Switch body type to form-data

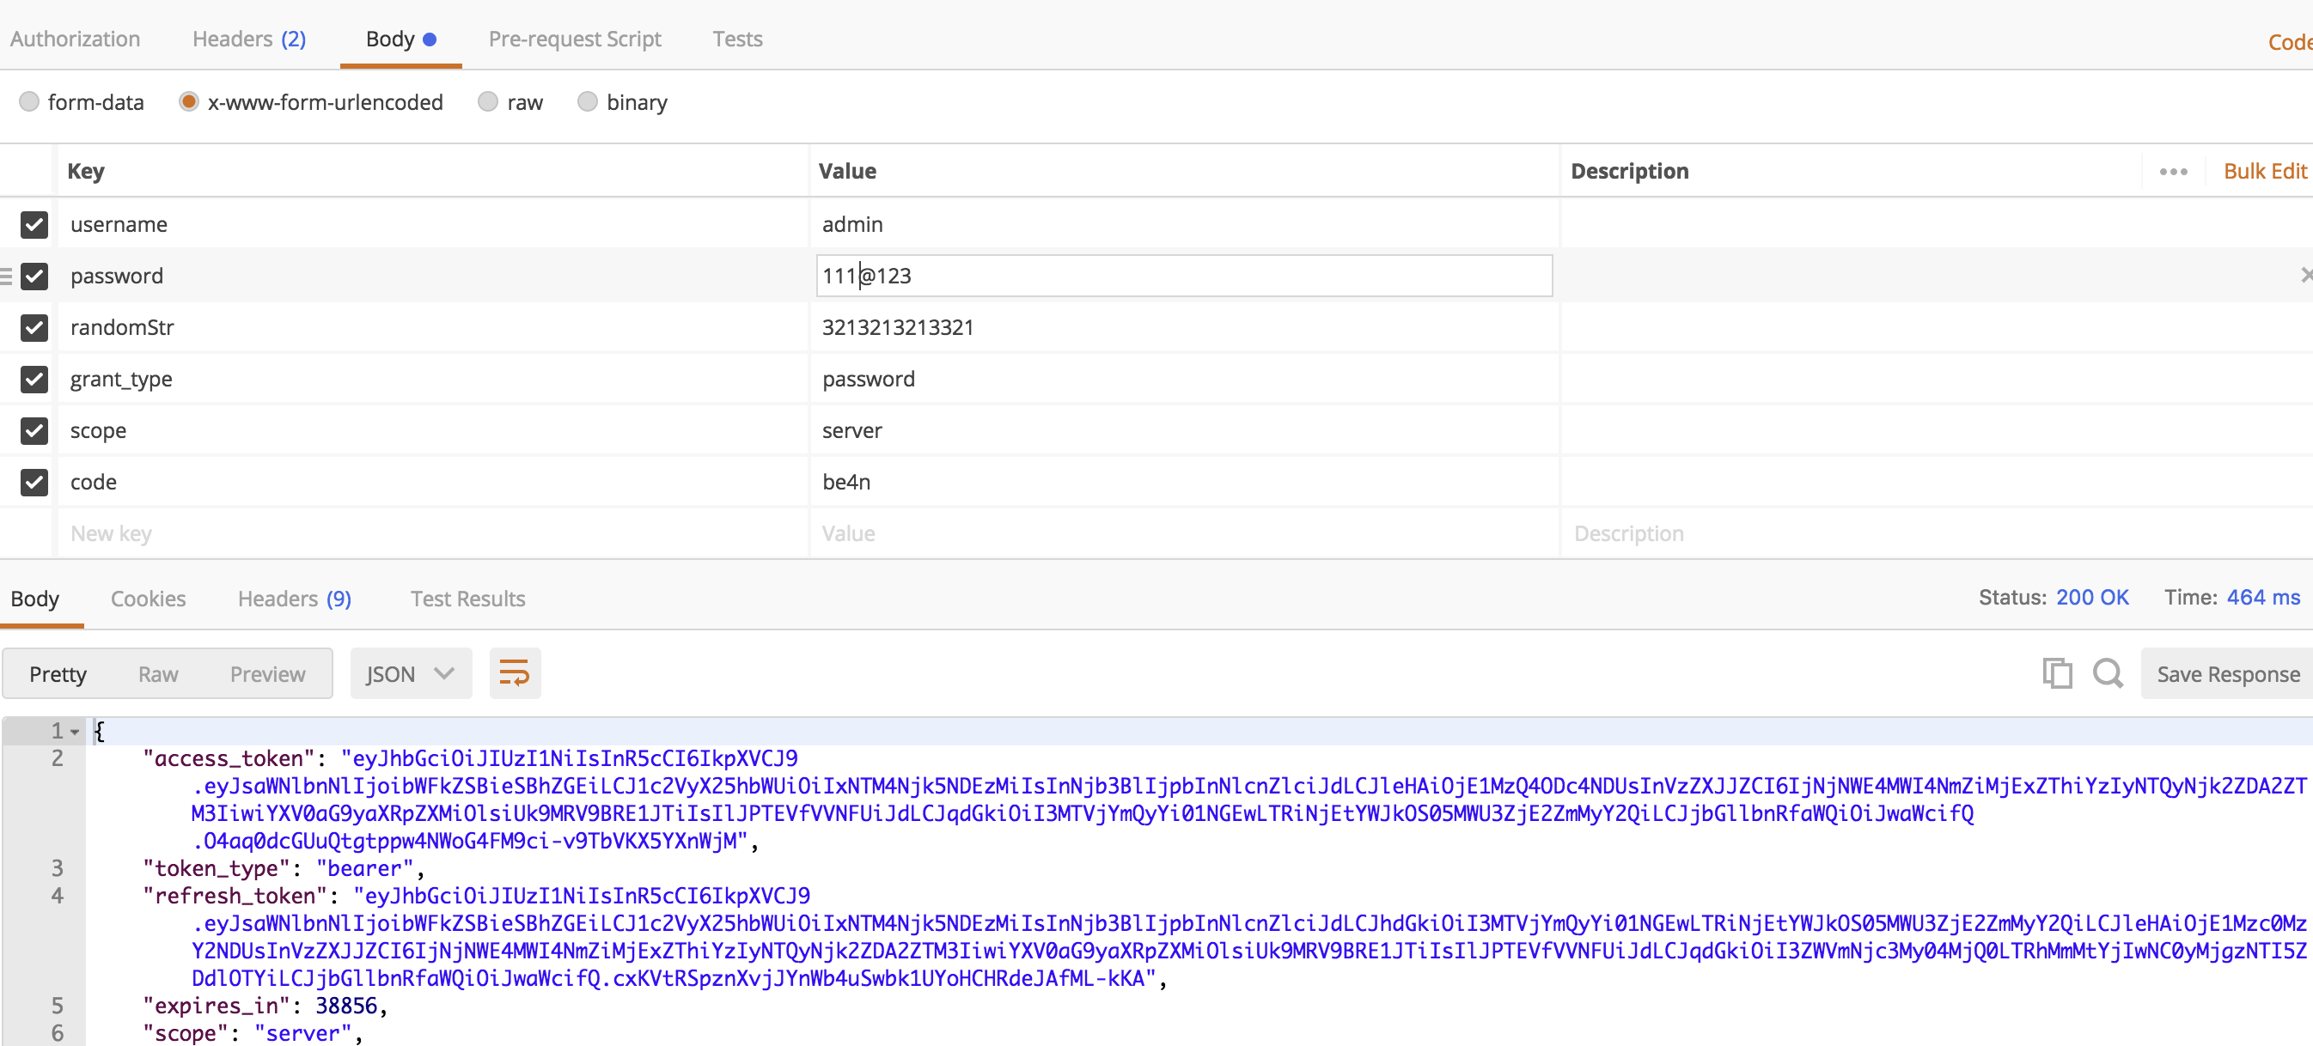tap(28, 101)
